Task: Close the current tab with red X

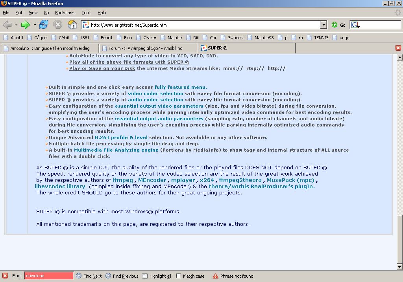Action: click(x=398, y=48)
